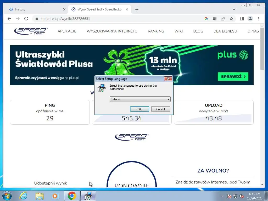Launch Internet Explorer from taskbar
268x201 pixels.
(x=23, y=196)
